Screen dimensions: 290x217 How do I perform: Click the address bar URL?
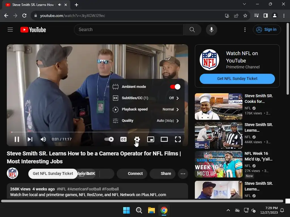[72, 16]
